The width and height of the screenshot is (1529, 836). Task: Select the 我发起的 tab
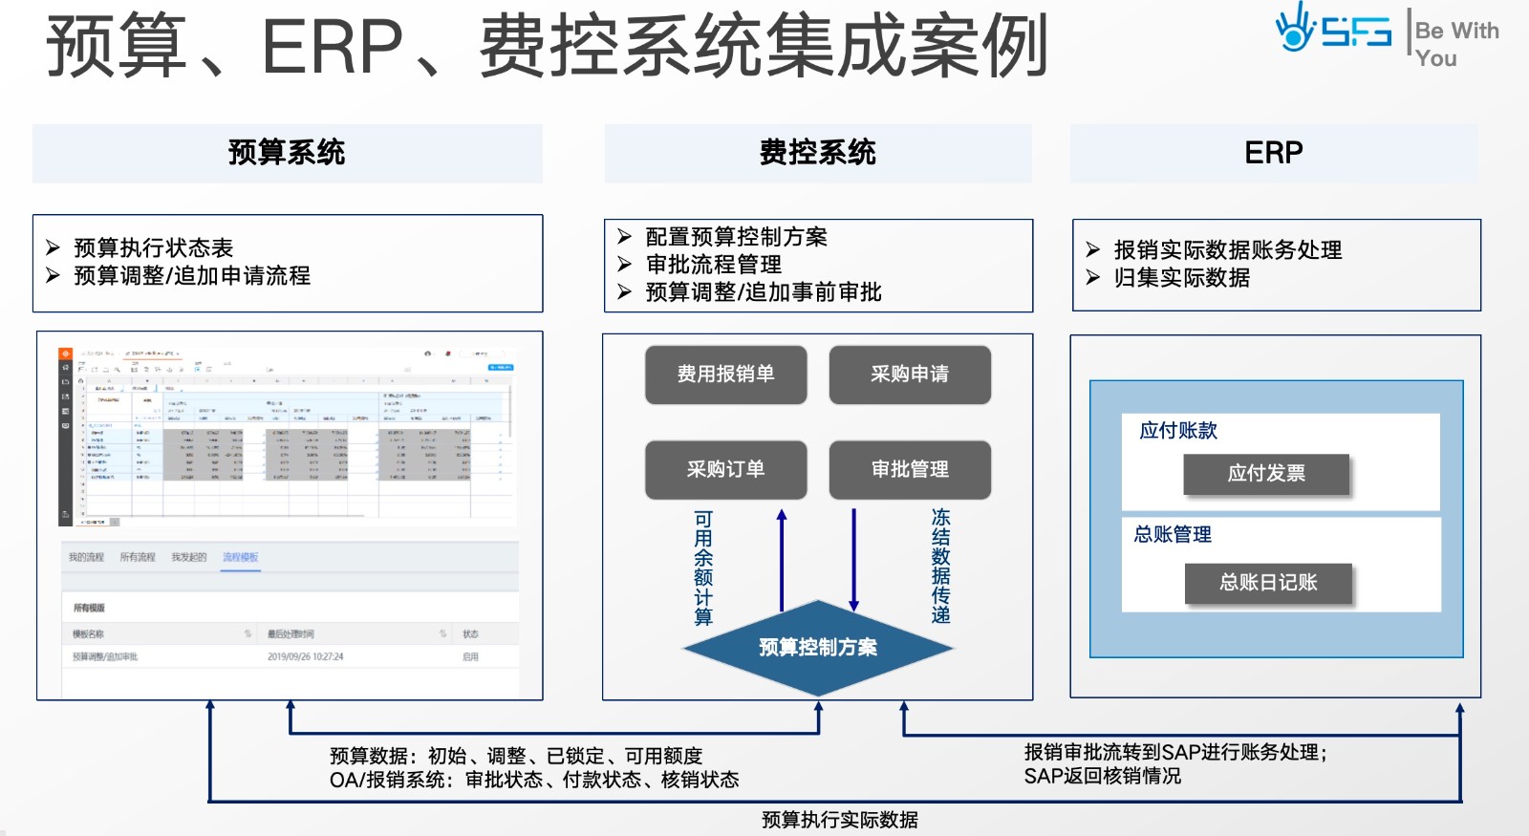click(188, 557)
